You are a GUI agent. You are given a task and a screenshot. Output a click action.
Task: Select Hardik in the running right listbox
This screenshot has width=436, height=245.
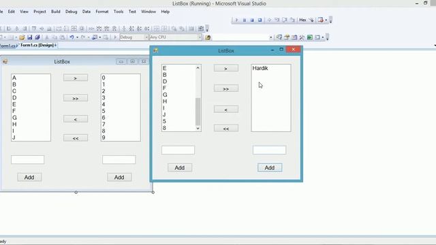(260, 68)
